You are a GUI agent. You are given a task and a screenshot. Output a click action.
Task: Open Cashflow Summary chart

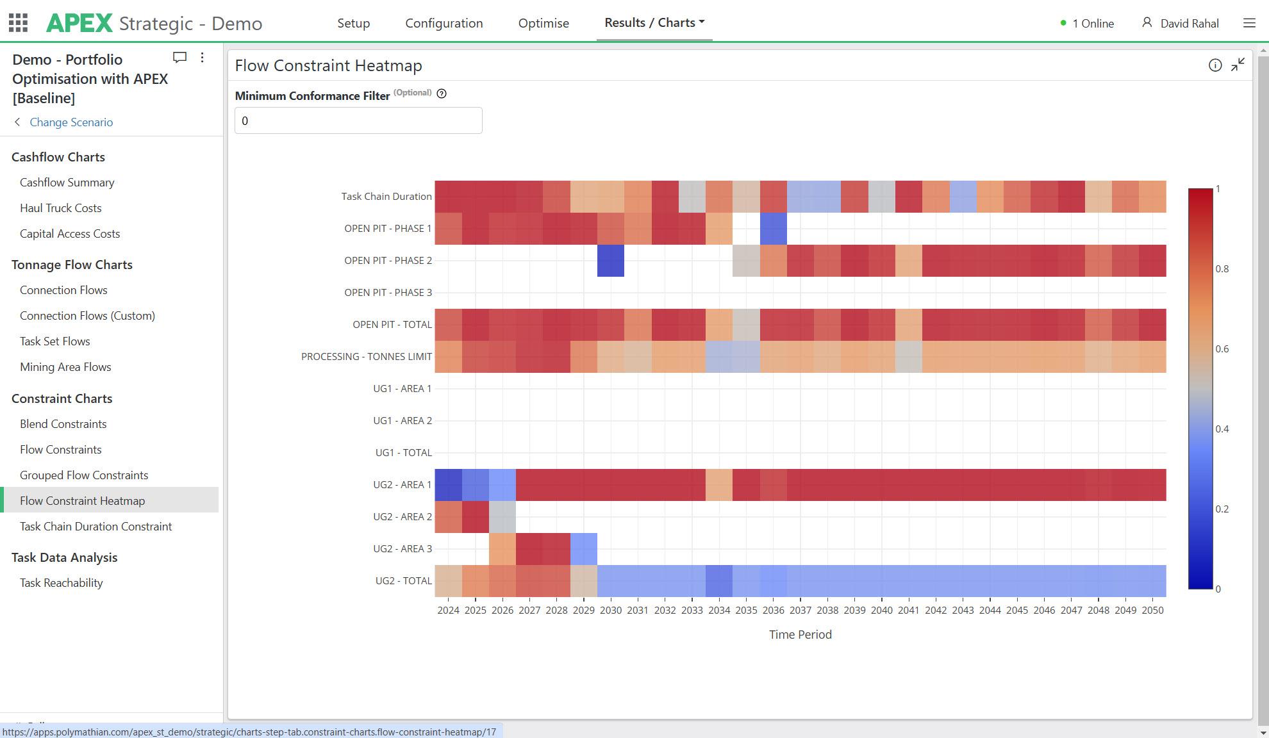pyautogui.click(x=67, y=183)
